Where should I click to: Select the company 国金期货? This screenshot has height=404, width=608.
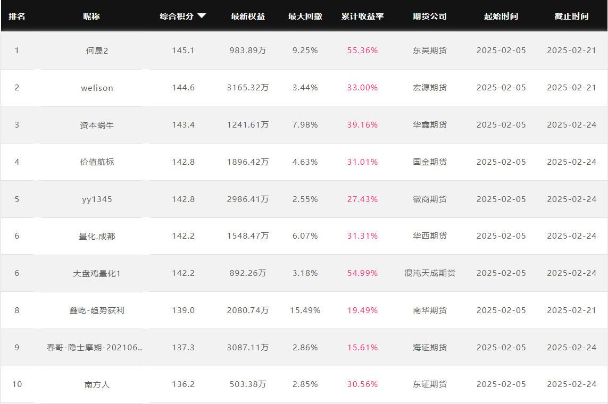(430, 162)
